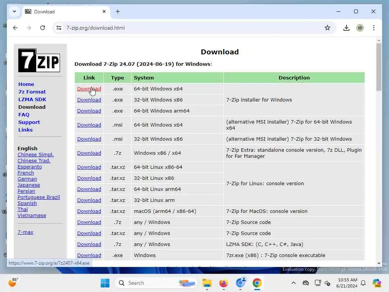This screenshot has height=292, width=389.
Task: Download .tar.xz for 64-bit Linux arm64
Action: pyautogui.click(x=89, y=189)
